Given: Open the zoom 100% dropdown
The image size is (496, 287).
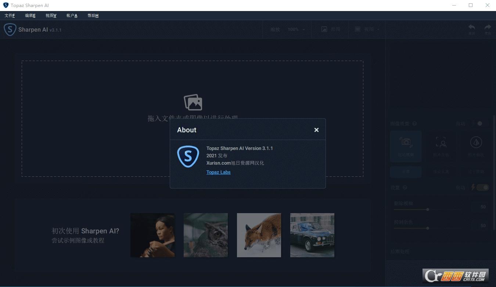Looking at the screenshot, I should [x=294, y=29].
